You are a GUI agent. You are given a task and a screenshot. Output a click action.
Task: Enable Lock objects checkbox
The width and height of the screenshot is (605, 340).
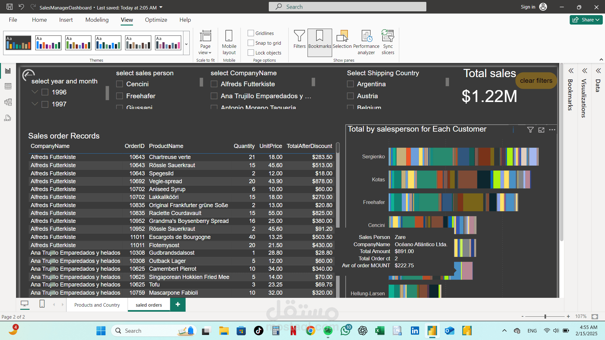point(251,53)
